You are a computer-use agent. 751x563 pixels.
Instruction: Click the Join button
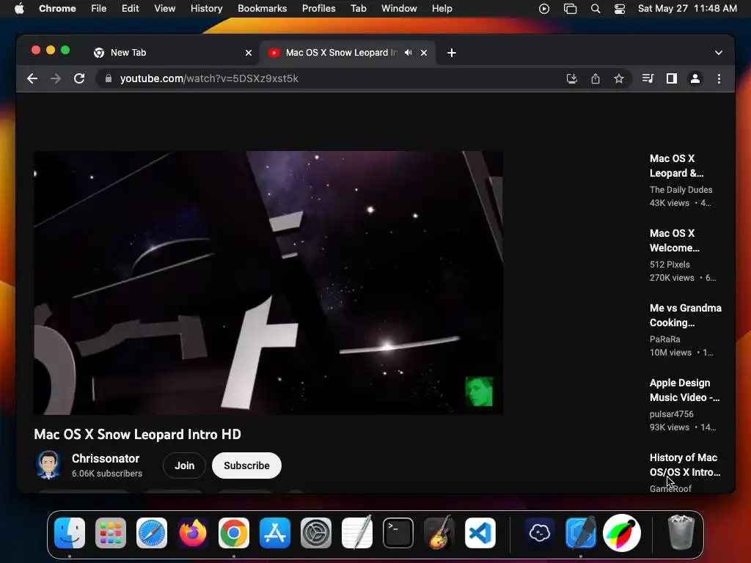pyautogui.click(x=184, y=466)
